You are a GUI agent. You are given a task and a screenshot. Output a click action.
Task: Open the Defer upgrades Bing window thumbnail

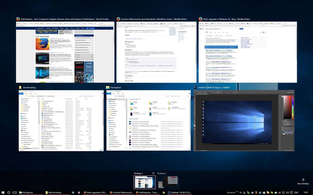tap(248, 52)
